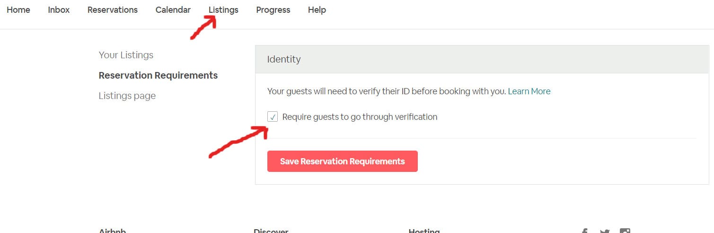The height and width of the screenshot is (233, 714).
Task: Open Your Listings in the sidebar
Action: click(x=126, y=55)
